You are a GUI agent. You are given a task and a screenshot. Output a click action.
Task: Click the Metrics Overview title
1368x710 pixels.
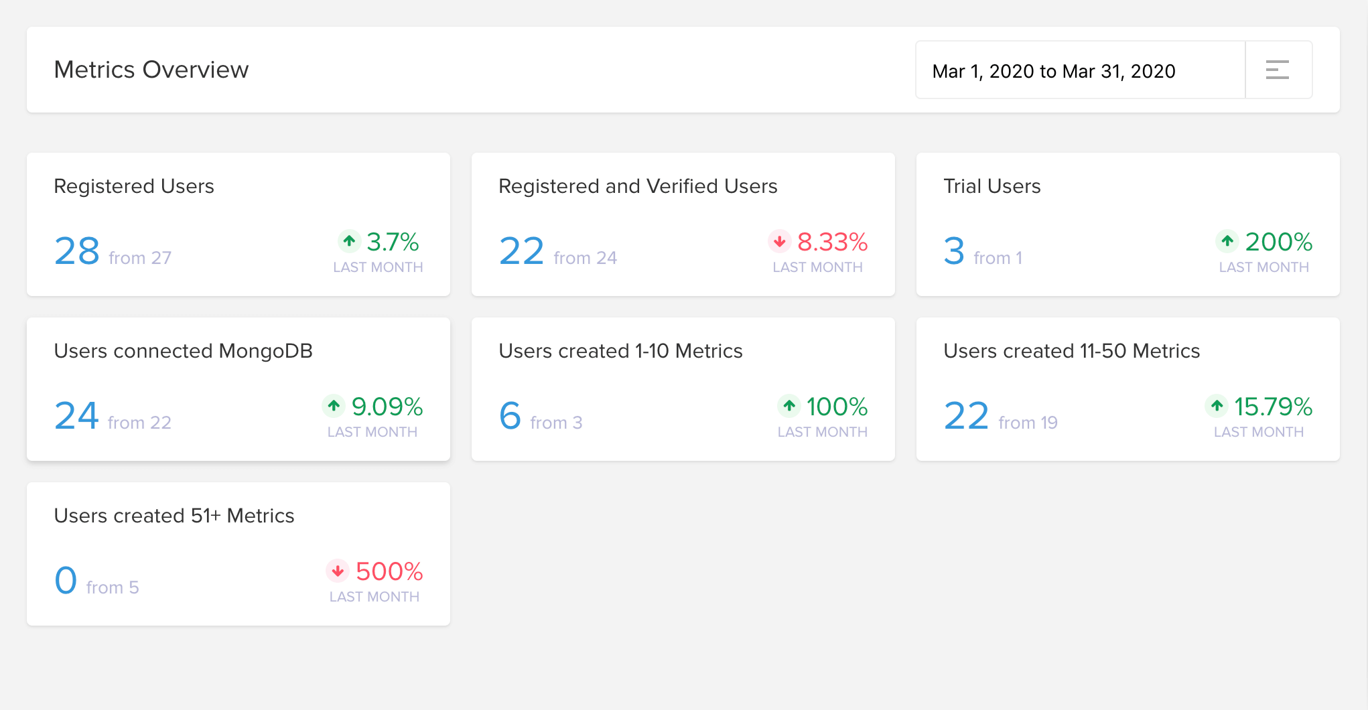(151, 70)
